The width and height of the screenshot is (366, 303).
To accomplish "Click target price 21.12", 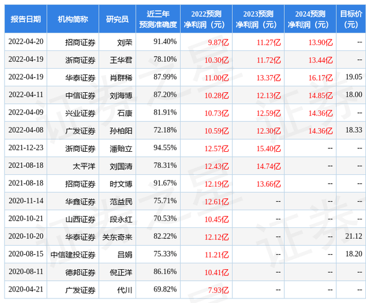I will (x=354, y=236).
